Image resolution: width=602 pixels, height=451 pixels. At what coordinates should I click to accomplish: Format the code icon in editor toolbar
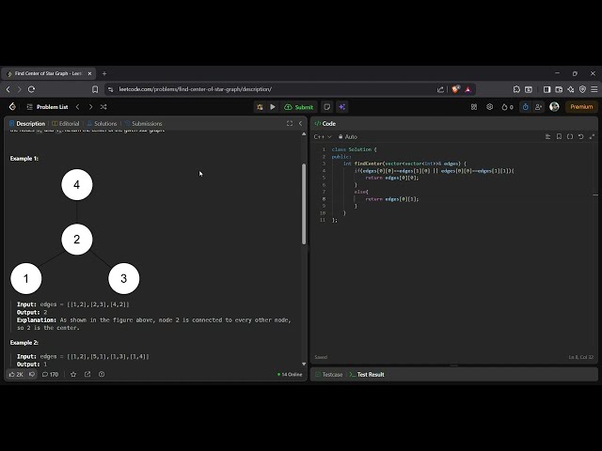click(x=547, y=136)
